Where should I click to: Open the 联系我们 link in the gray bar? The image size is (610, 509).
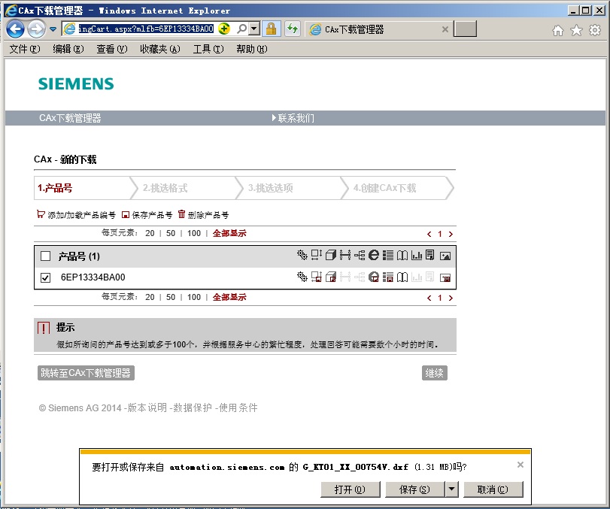point(293,118)
